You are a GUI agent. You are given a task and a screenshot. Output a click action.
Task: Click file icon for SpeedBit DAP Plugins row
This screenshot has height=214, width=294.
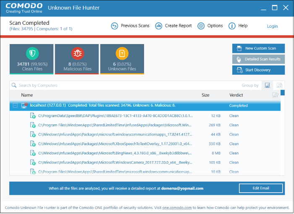click(x=33, y=116)
